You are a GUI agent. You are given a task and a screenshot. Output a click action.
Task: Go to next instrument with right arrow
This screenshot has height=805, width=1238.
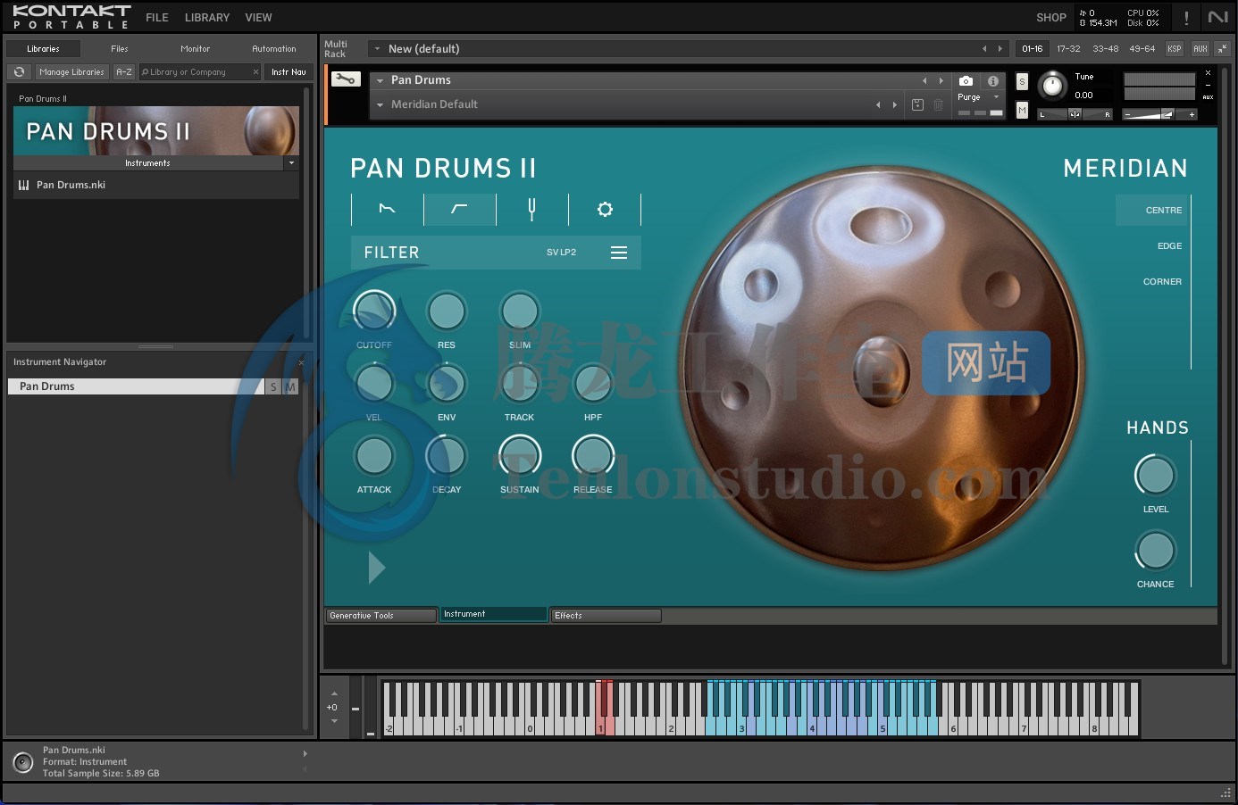point(941,80)
